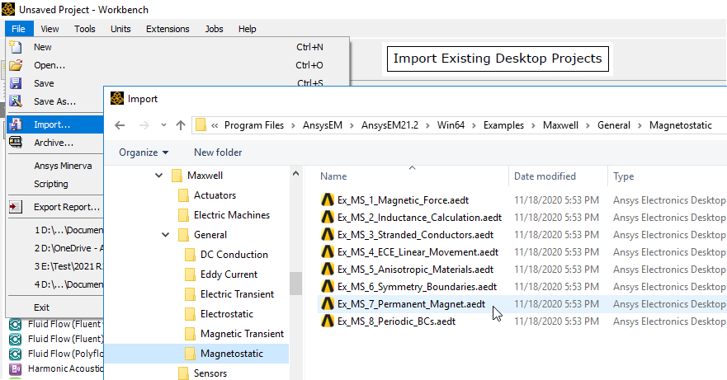Screen dimensions: 727x380
Task: Select the Magnetic Transient folder
Action: [242, 334]
